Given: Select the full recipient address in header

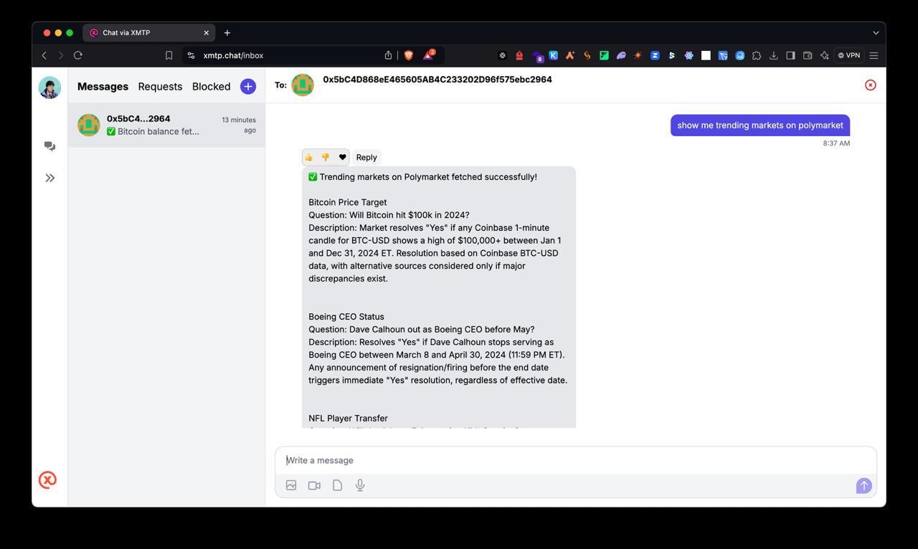Looking at the screenshot, I should point(437,80).
